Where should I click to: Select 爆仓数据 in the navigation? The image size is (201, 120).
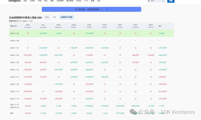(x=70, y=1)
